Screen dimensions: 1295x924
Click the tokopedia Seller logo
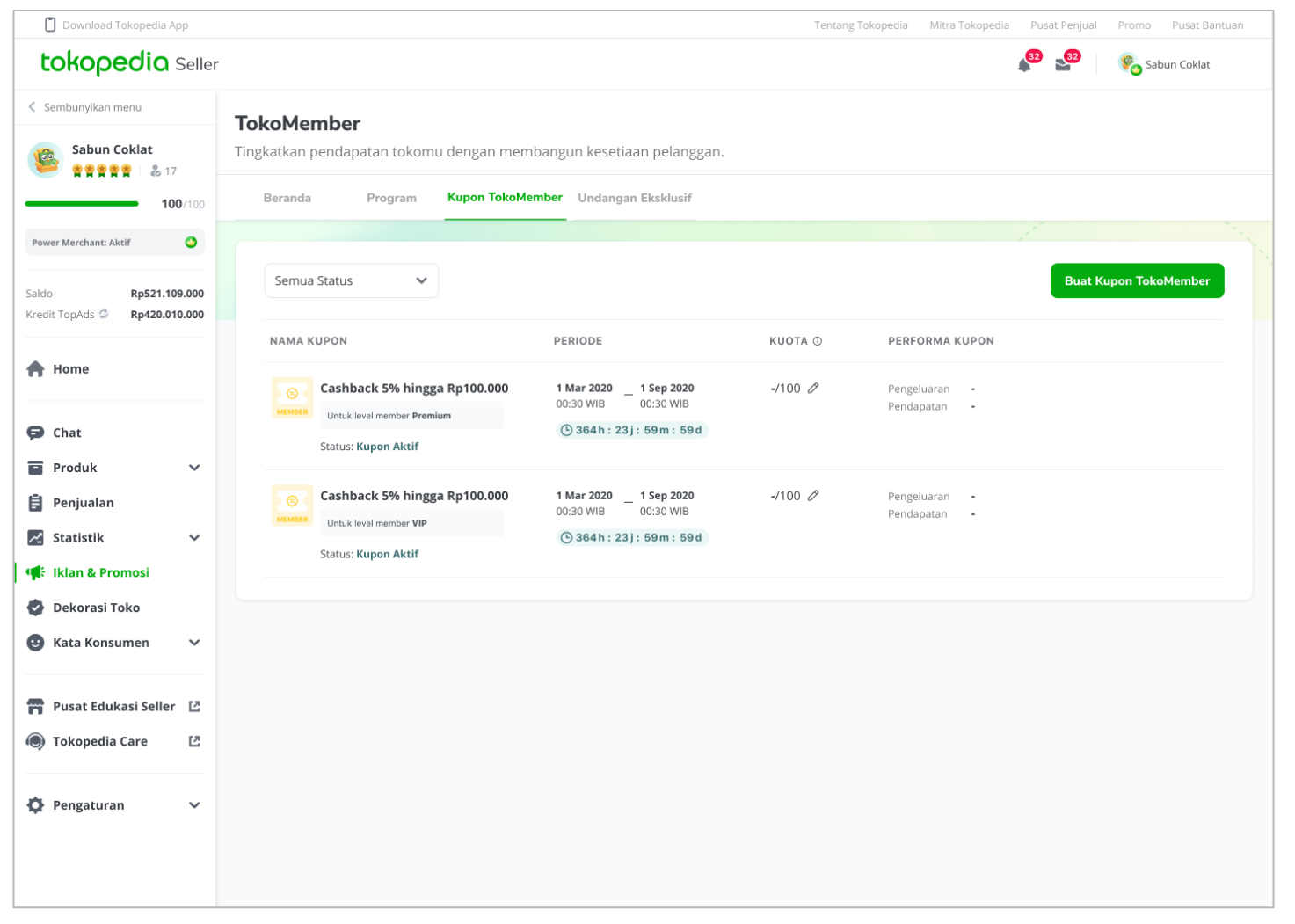[129, 63]
